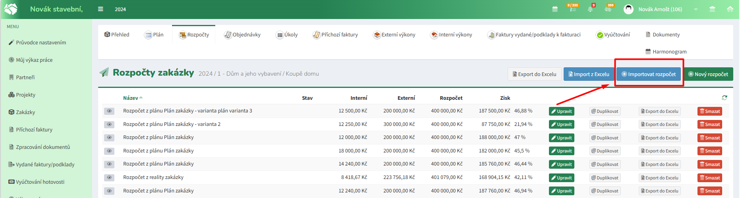Viewport: 740px width, 198px height.
Task: Toggle eye icon for the 14 240,00 Kč row
Action: point(109,164)
